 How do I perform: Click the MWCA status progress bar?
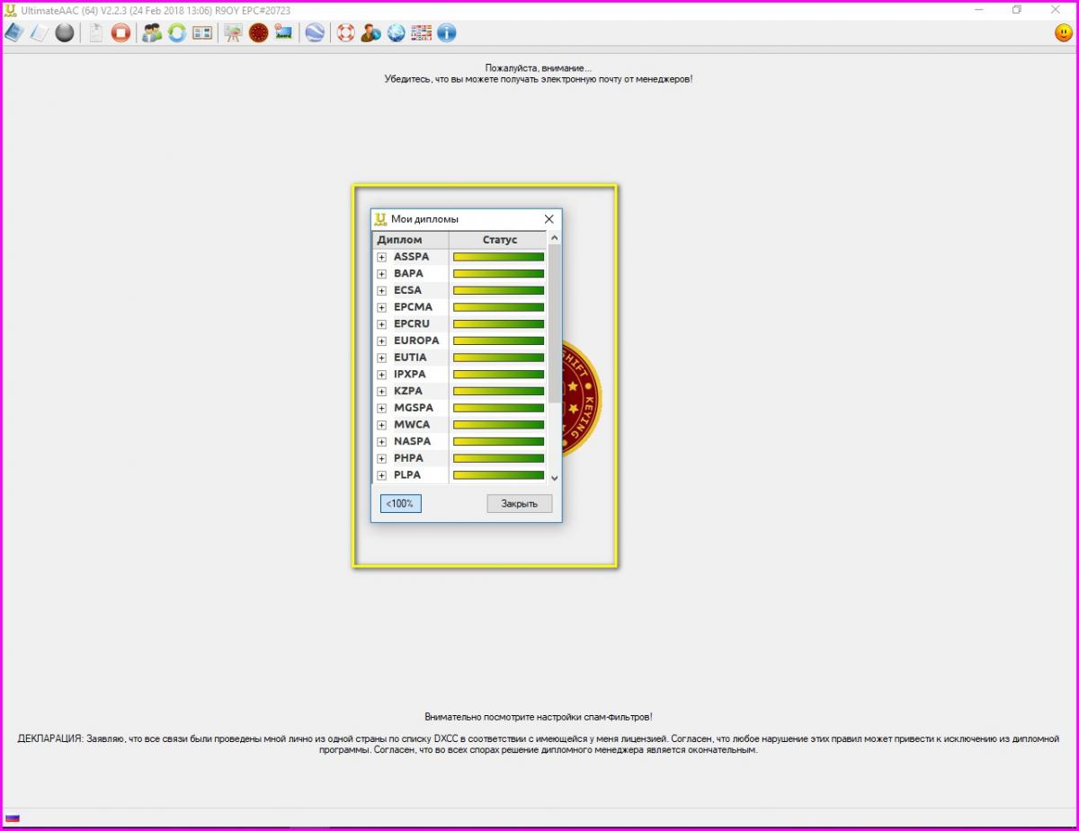(498, 425)
